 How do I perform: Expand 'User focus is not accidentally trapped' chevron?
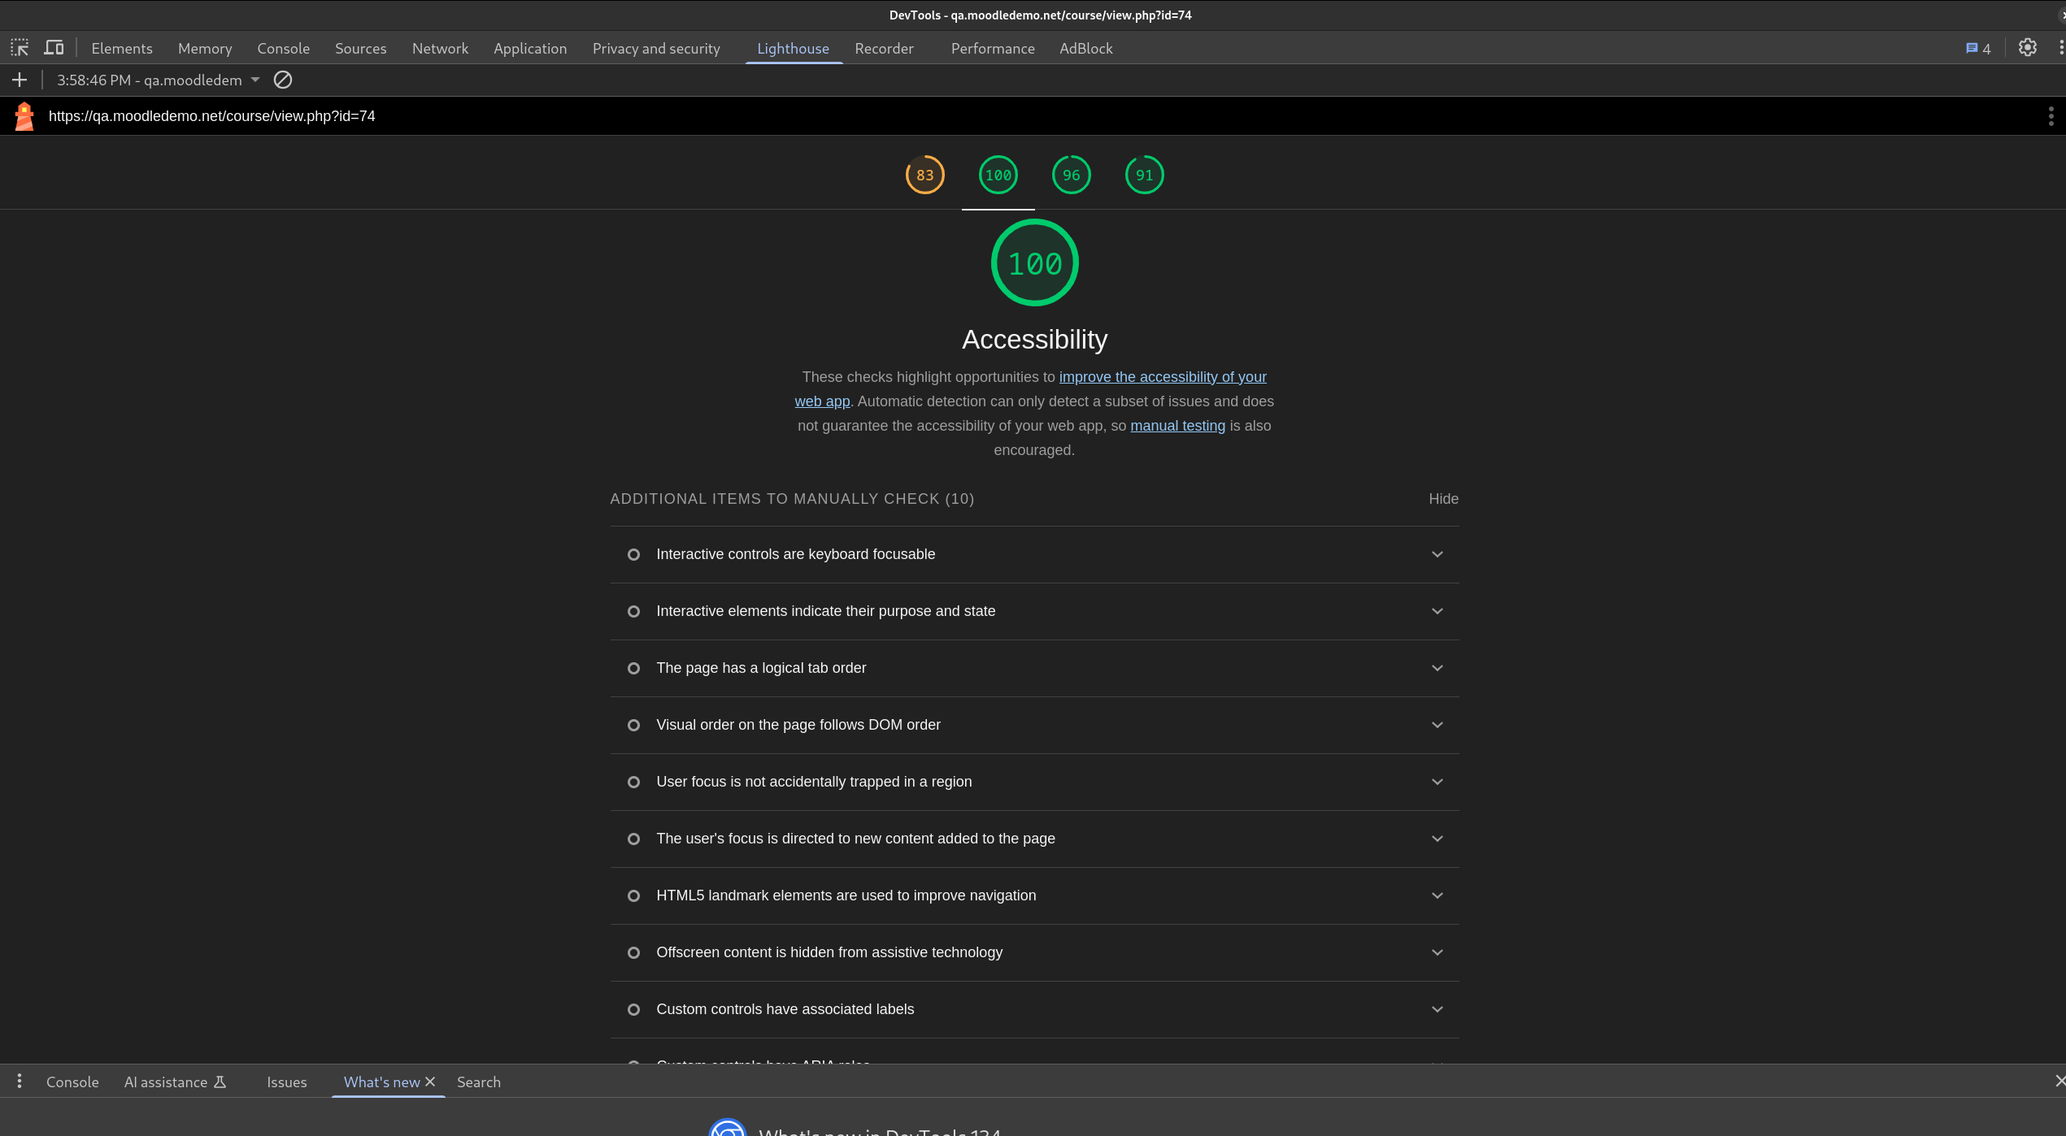click(1438, 782)
